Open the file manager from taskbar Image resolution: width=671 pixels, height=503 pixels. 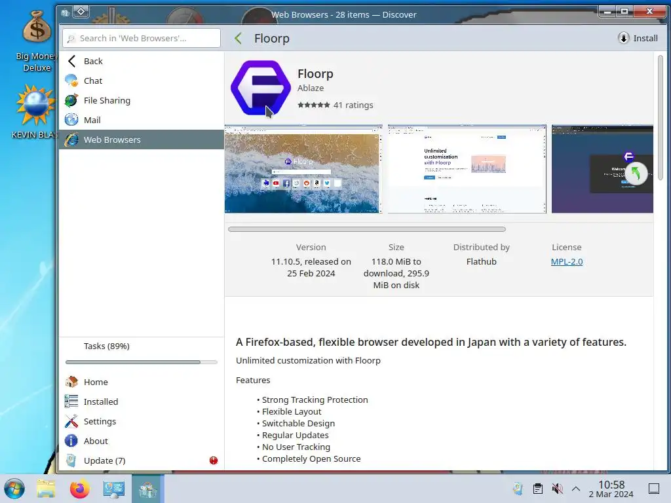[x=46, y=489]
